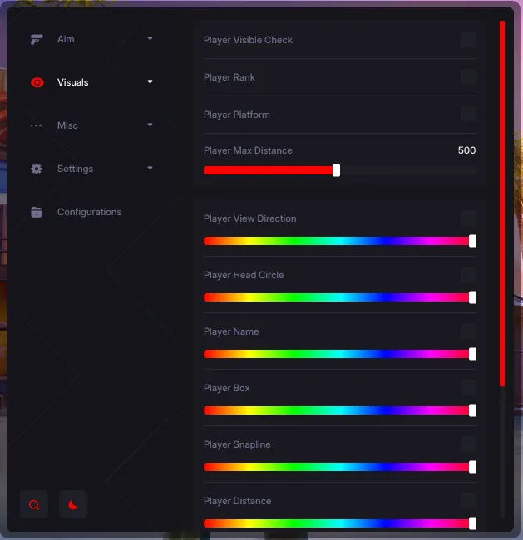The image size is (523, 540).
Task: Expand the Aim section arrow
Action: 150,38
